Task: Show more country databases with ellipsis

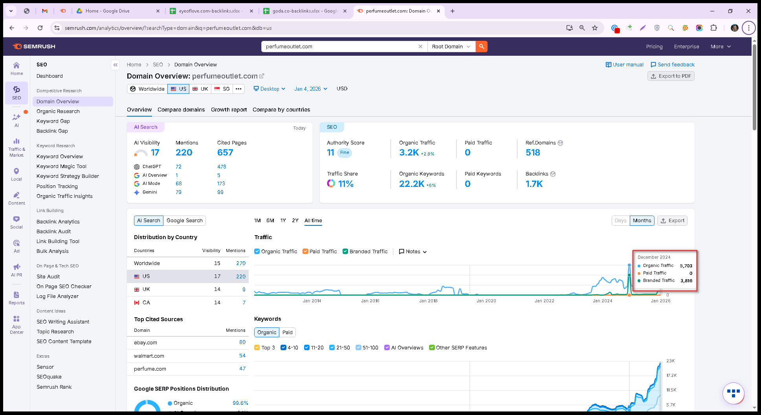Action: pos(238,89)
